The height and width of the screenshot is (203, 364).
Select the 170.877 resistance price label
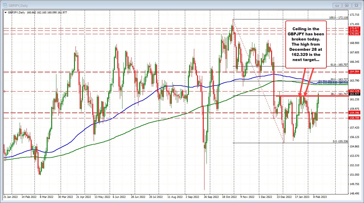click(x=354, y=29)
